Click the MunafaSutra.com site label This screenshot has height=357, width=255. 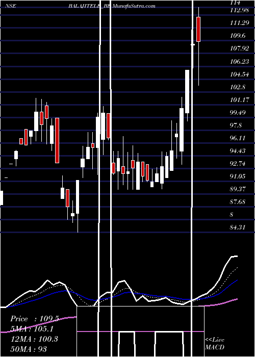tap(134, 6)
